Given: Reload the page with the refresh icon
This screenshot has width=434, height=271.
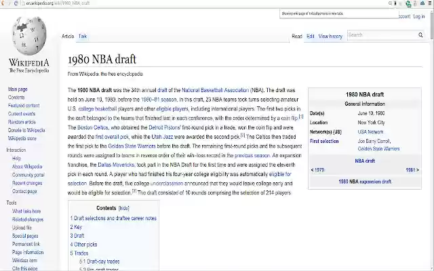Looking at the screenshot, I should point(16,3).
